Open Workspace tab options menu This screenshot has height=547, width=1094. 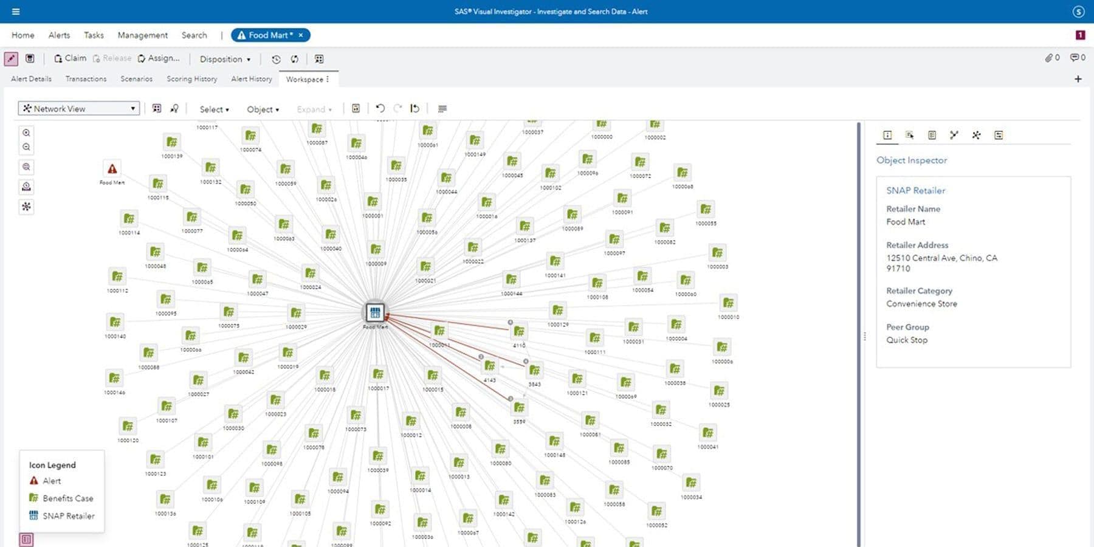328,79
